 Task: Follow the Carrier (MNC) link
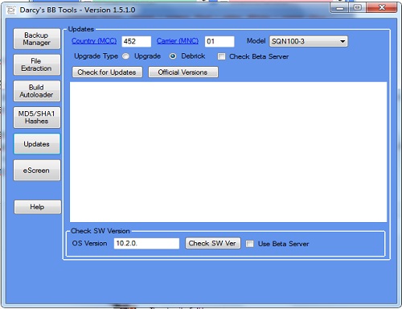pyautogui.click(x=178, y=41)
